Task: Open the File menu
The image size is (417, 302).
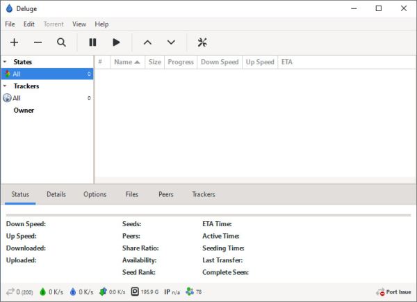Action: point(10,24)
